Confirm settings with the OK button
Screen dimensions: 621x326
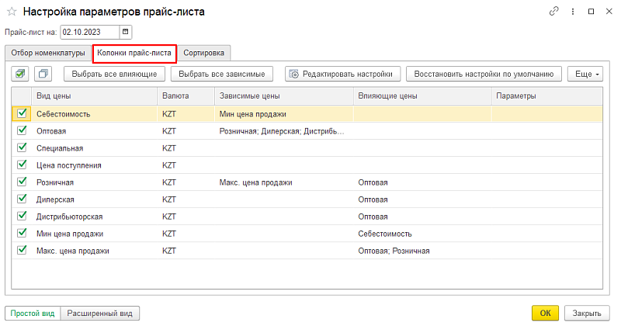[545, 314]
